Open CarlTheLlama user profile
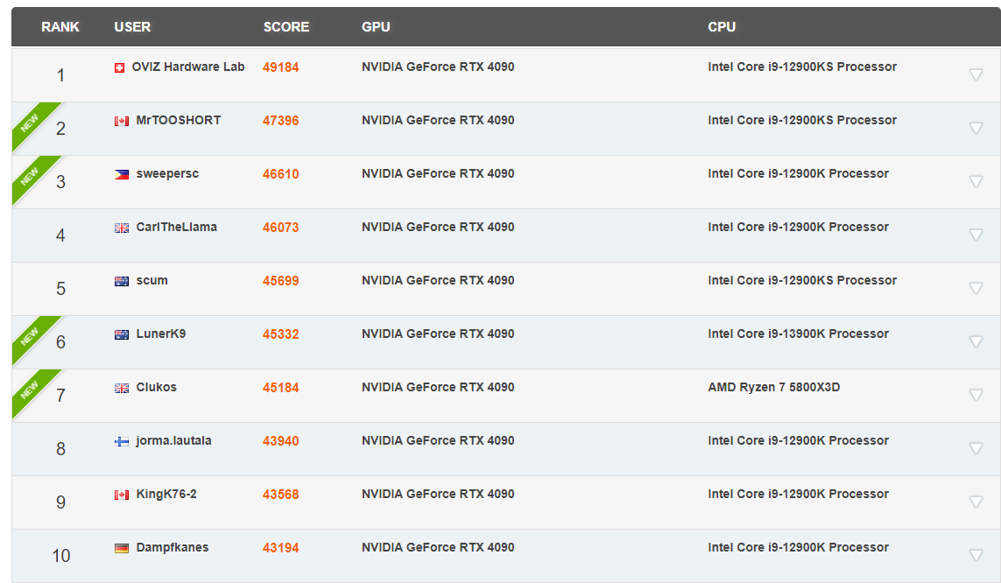This screenshot has width=1001, height=583. tap(176, 227)
